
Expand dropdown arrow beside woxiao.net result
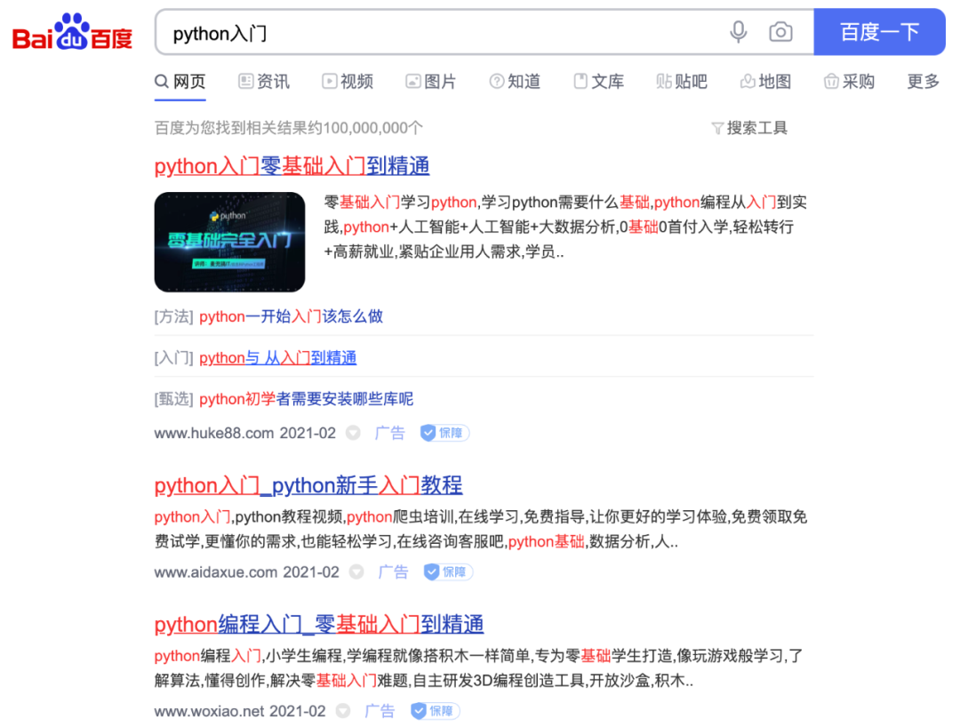tap(343, 711)
